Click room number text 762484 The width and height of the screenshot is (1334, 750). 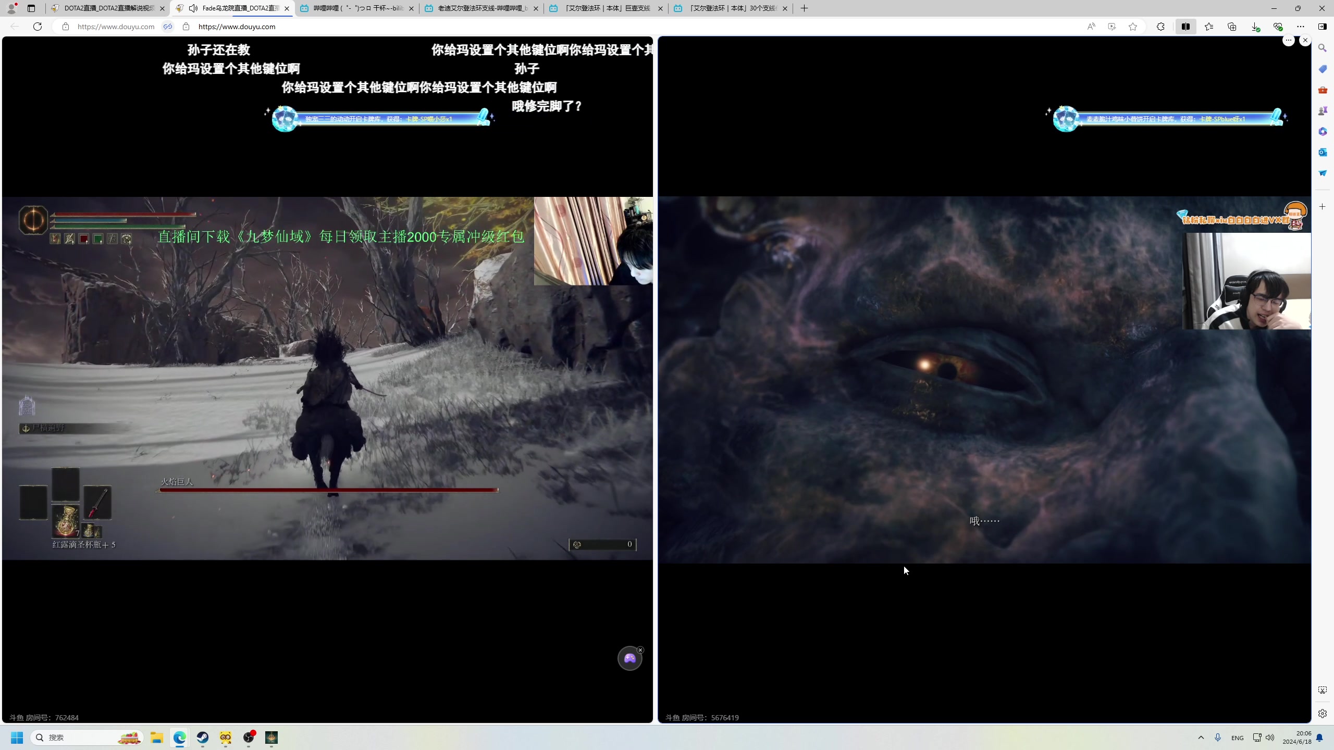coord(67,718)
